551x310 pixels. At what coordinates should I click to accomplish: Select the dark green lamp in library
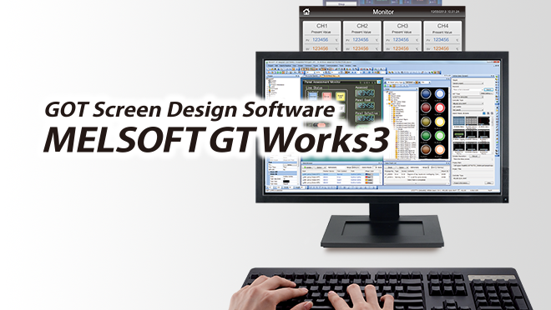426,136
